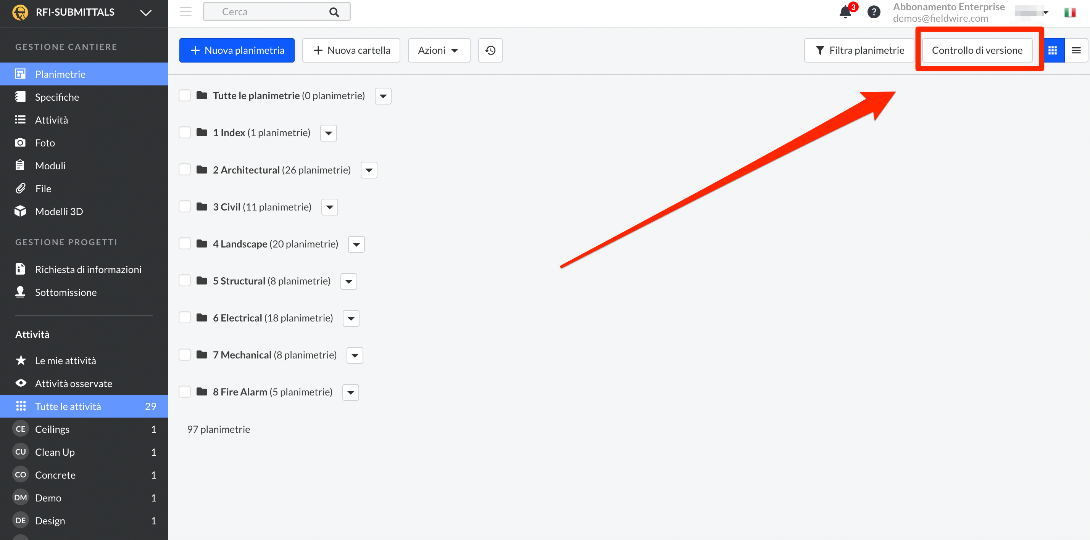Click Controllo di versione button
Image resolution: width=1090 pixels, height=540 pixels.
[977, 50]
